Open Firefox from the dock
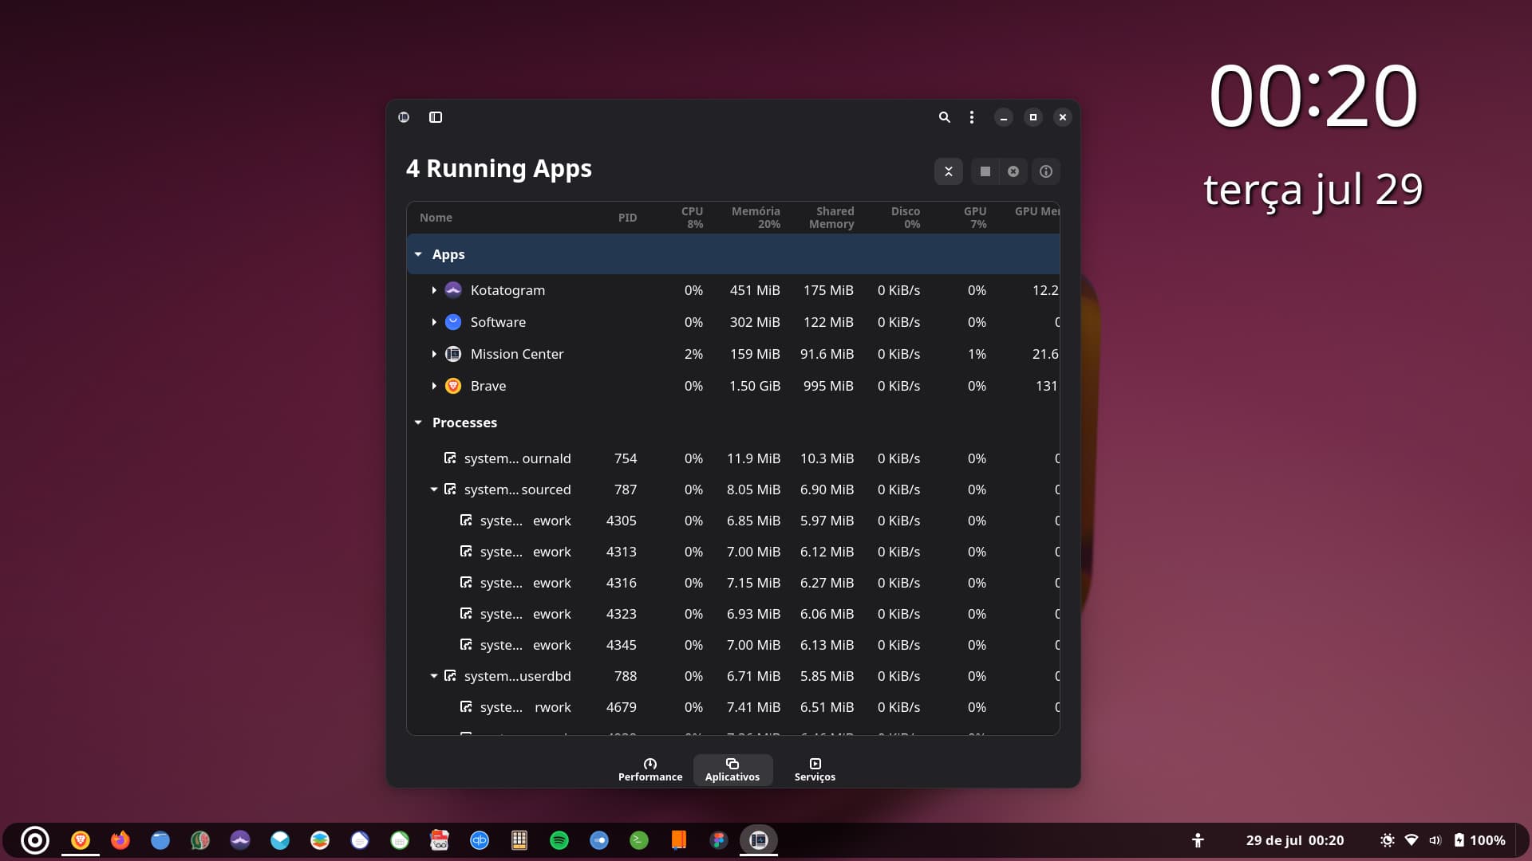This screenshot has width=1532, height=861. pos(120,839)
